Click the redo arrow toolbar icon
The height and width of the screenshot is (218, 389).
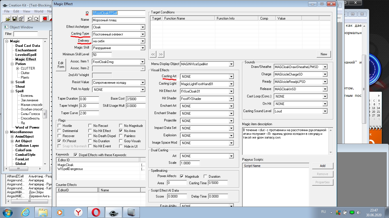(36, 19)
